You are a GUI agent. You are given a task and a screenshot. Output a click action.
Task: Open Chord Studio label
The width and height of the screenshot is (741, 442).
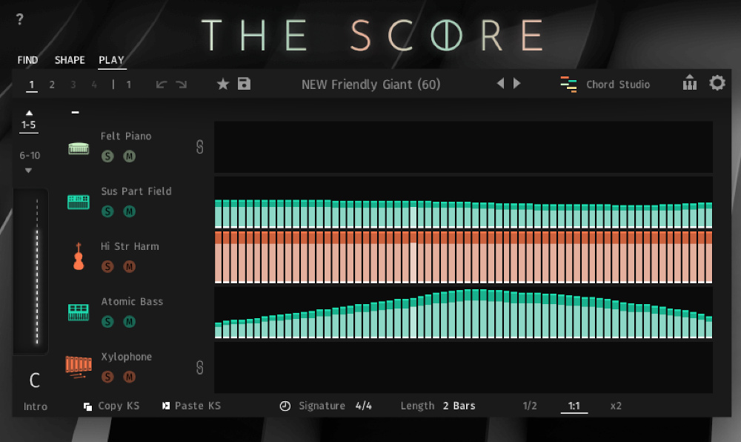click(618, 85)
